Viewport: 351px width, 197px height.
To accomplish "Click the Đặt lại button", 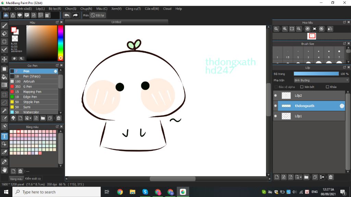I will tap(98, 15).
